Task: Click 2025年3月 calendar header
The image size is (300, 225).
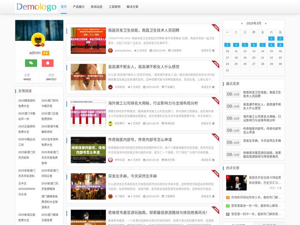Action: [x=254, y=23]
